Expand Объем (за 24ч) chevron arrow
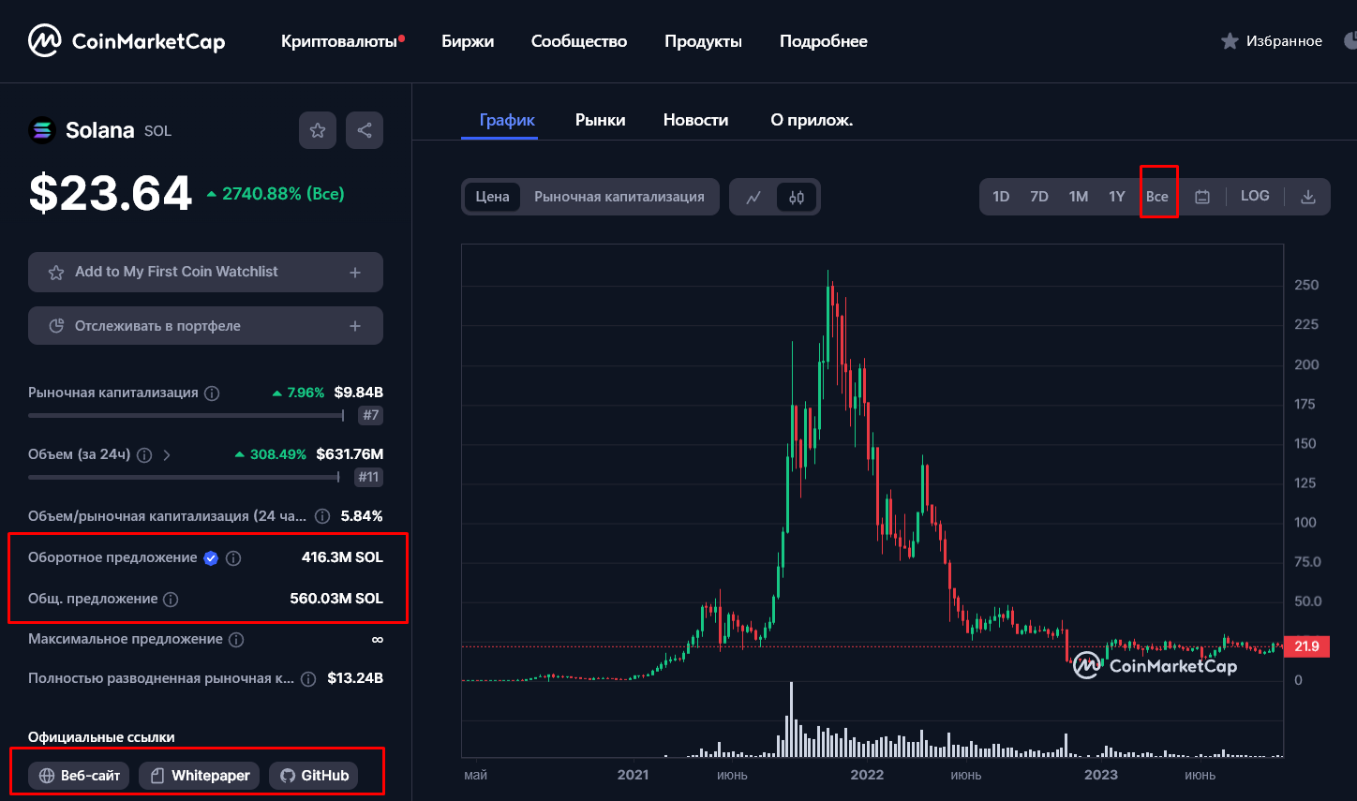 [167, 455]
